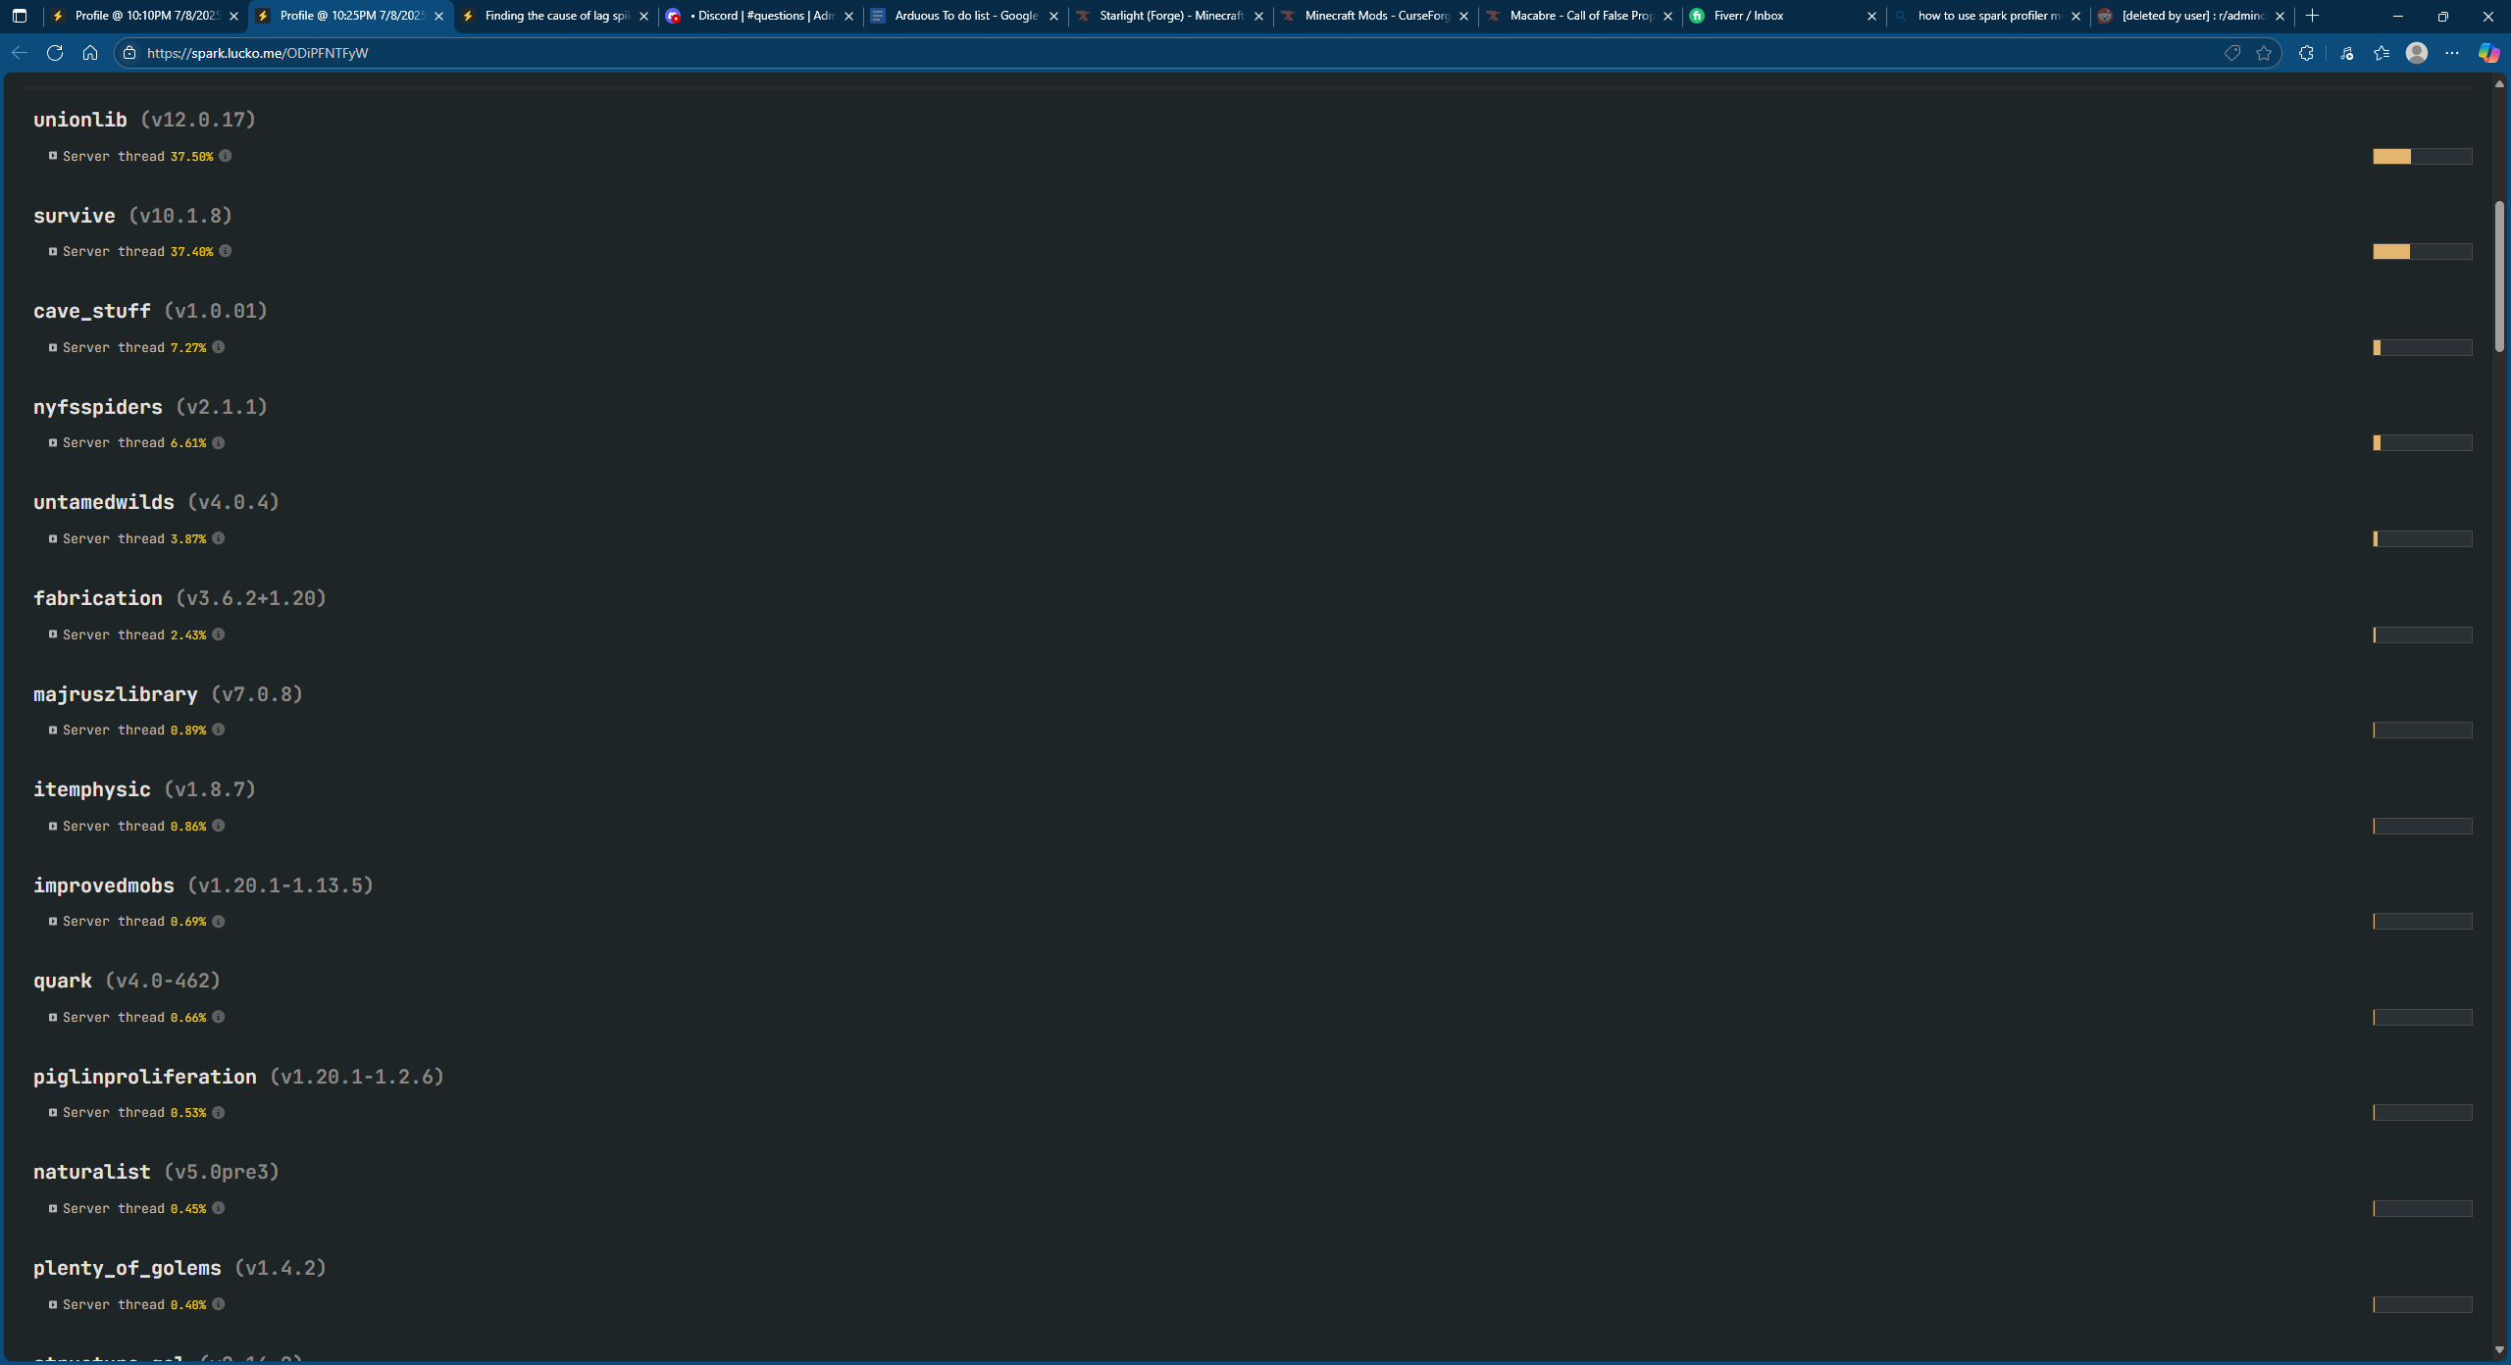Click the 'piglinproliferation' mod heading
This screenshot has width=2511, height=1365.
[144, 1077]
